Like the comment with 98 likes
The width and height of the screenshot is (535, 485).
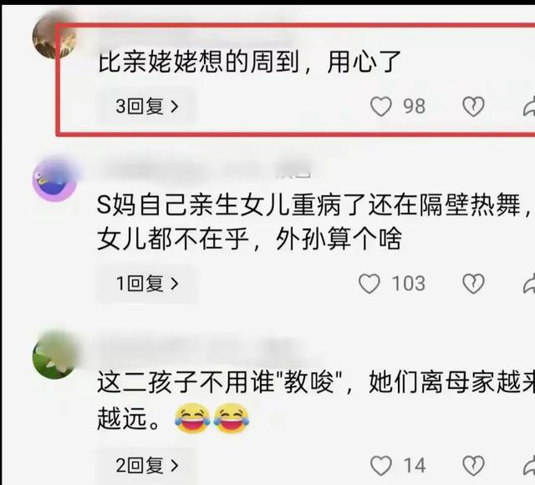[381, 106]
